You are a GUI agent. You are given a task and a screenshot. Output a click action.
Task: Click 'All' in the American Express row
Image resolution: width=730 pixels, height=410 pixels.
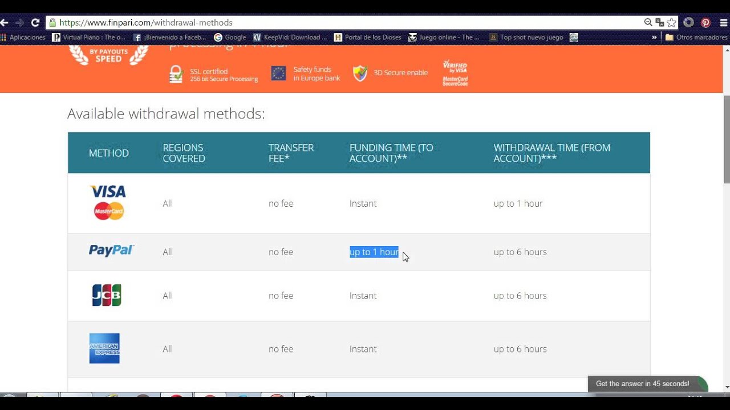pos(167,349)
